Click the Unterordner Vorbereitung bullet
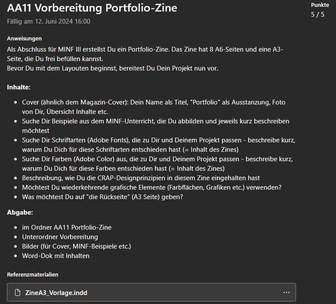Image resolution: width=336 pixels, height=304 pixels. coord(59,237)
